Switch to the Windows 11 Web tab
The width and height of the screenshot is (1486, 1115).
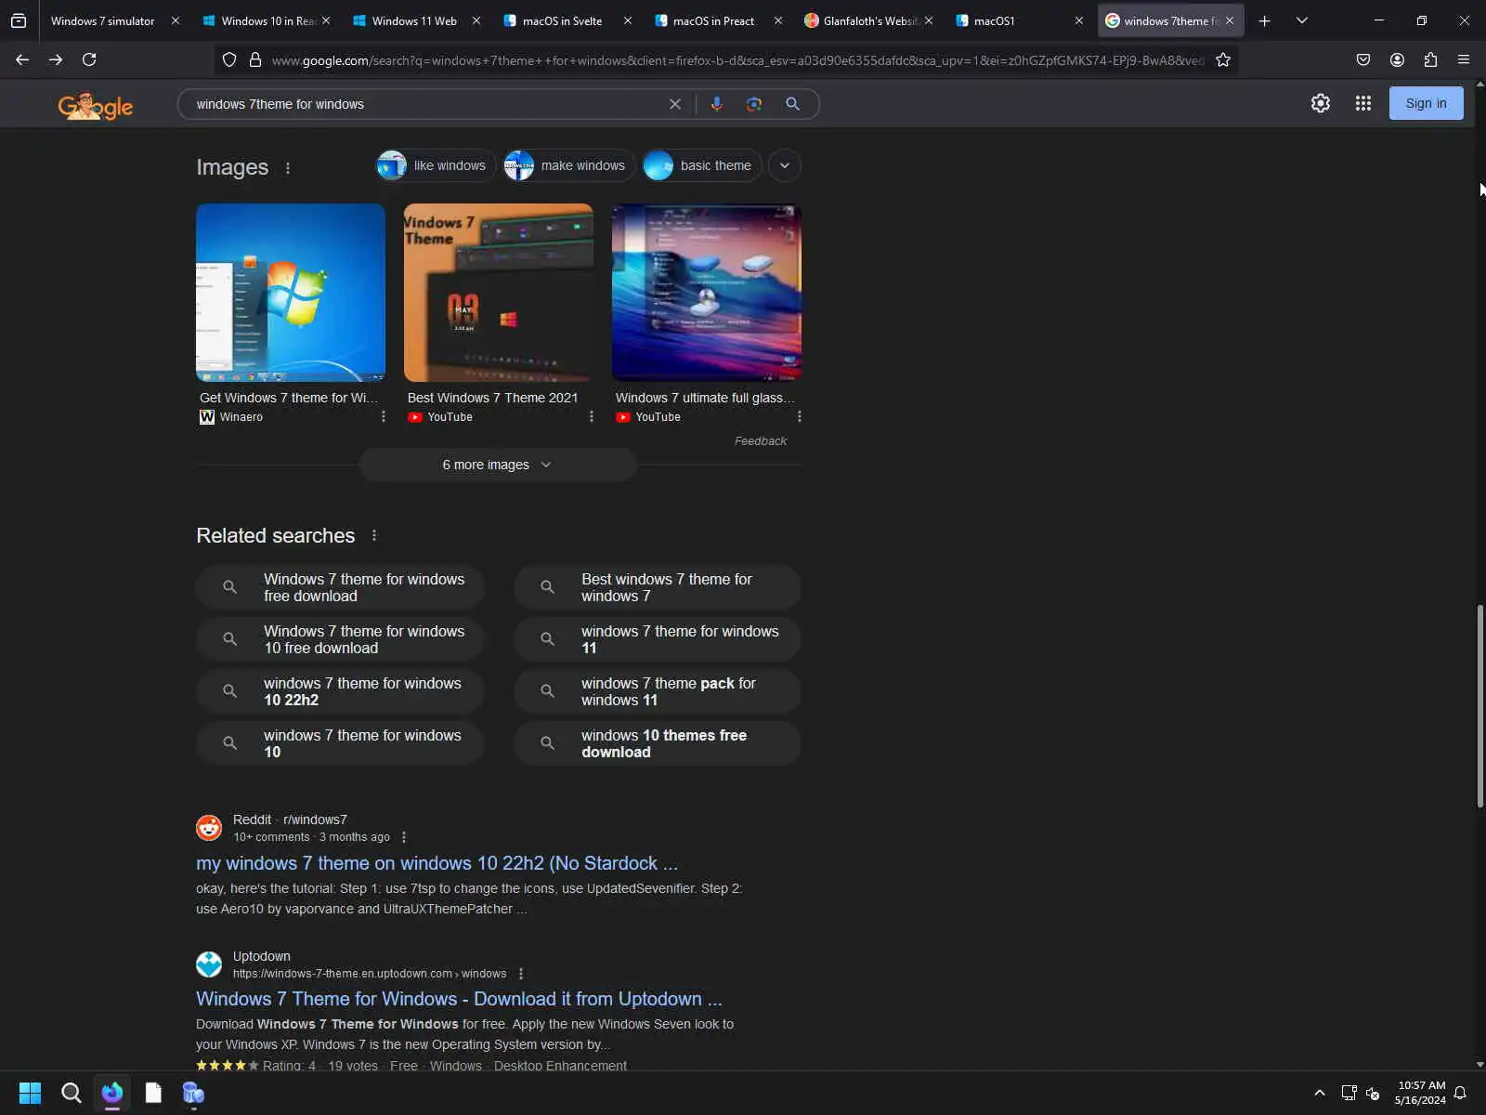(414, 20)
